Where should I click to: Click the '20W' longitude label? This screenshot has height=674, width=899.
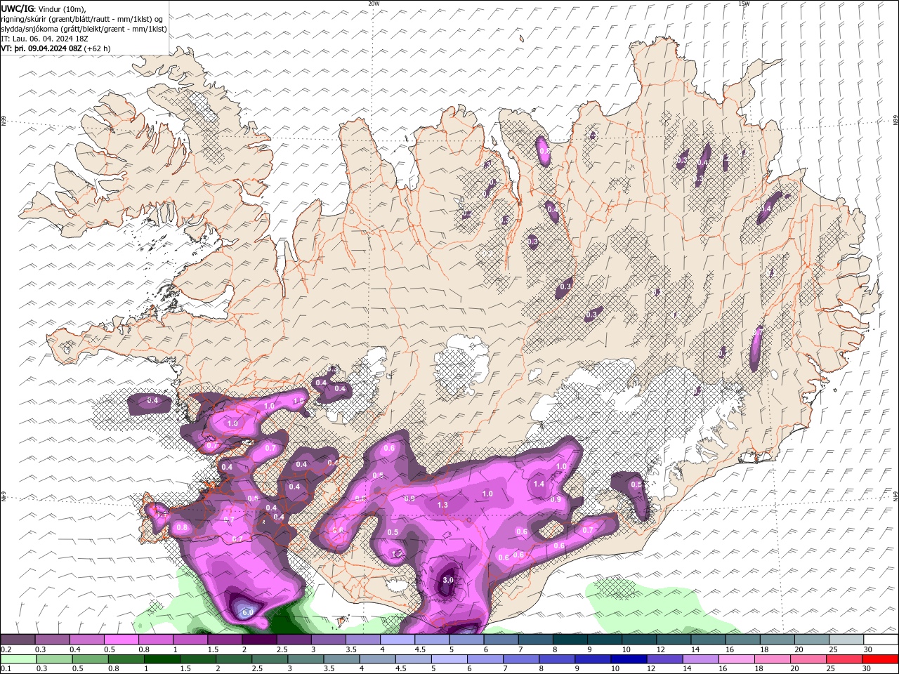click(374, 4)
